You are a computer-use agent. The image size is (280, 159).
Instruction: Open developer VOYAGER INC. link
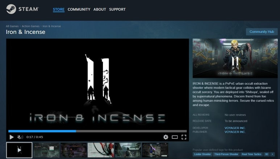235,128
